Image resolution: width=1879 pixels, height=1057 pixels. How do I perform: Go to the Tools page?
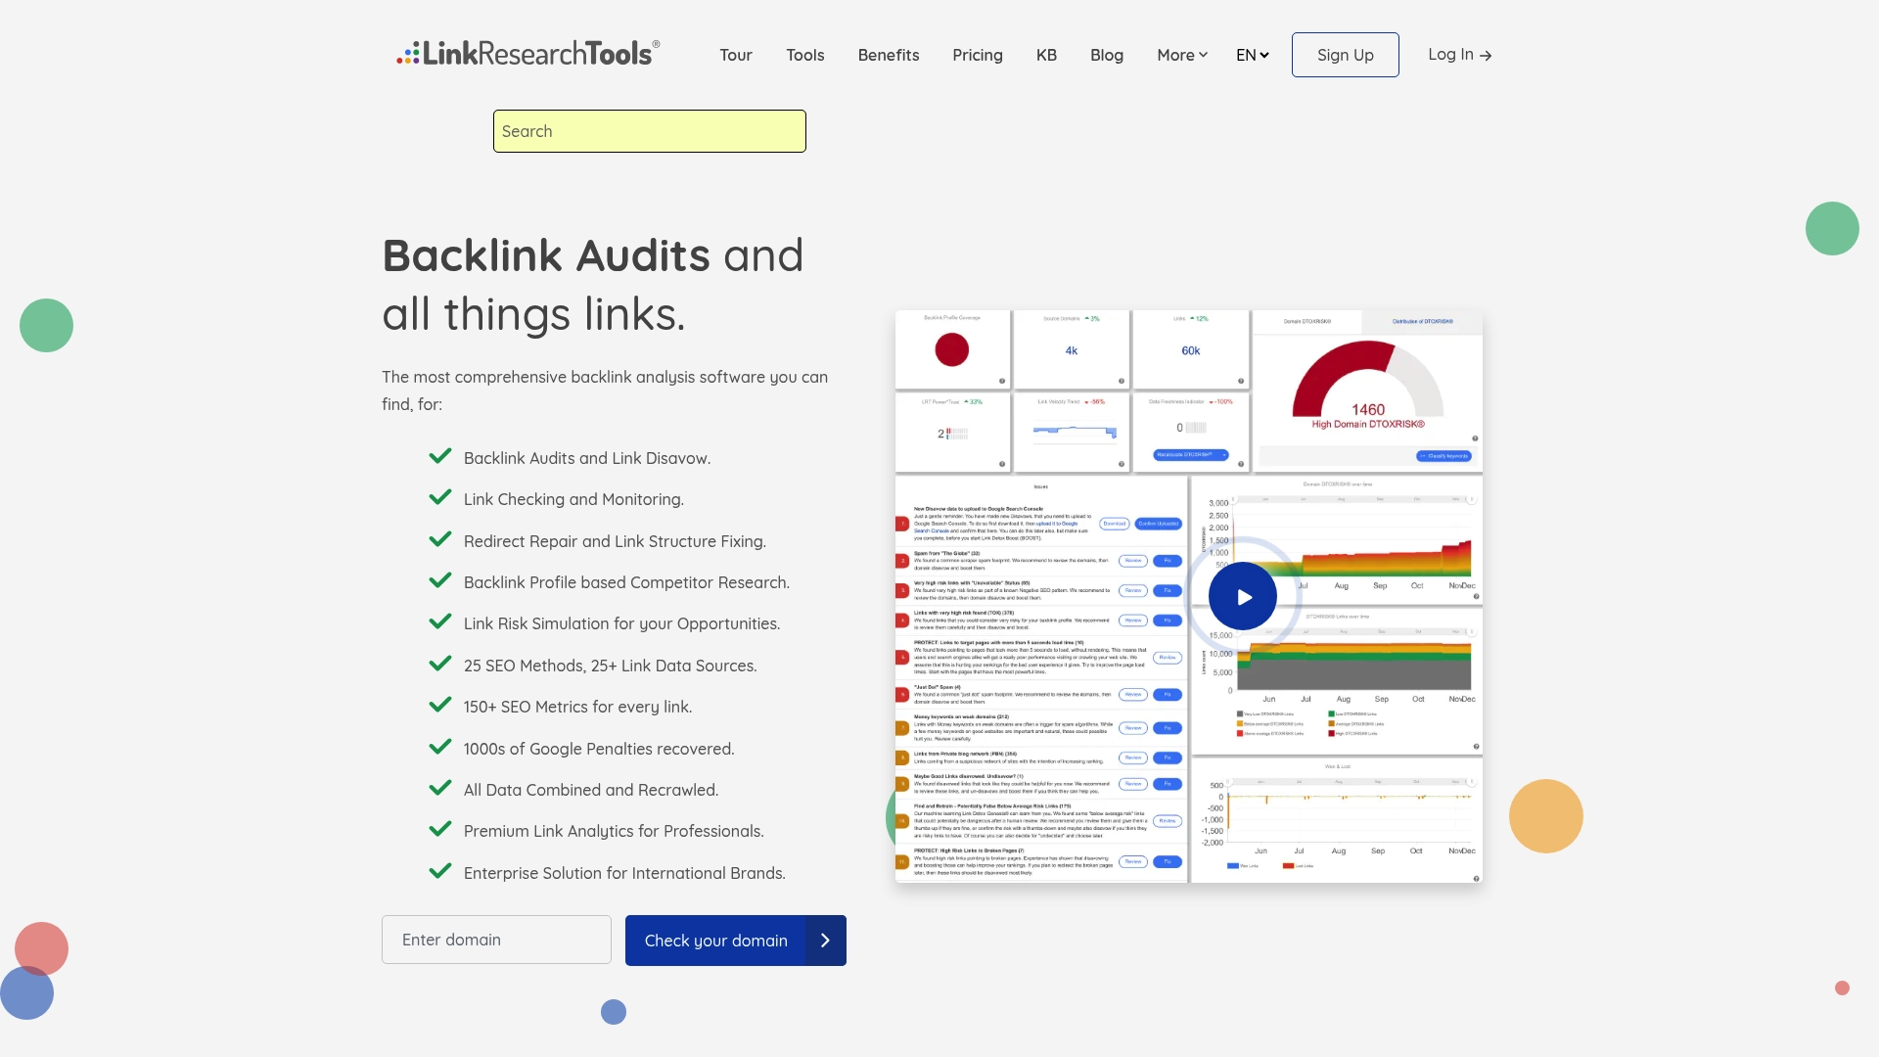click(x=805, y=55)
